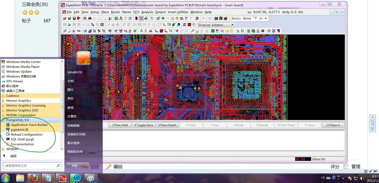379x183 pixels.
Task: Open the Keyin command dropdown
Action: pyautogui.click(x=265, y=18)
